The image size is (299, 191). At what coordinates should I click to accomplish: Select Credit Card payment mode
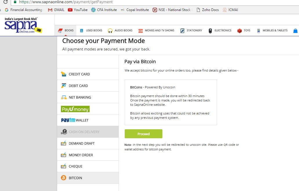click(88, 74)
